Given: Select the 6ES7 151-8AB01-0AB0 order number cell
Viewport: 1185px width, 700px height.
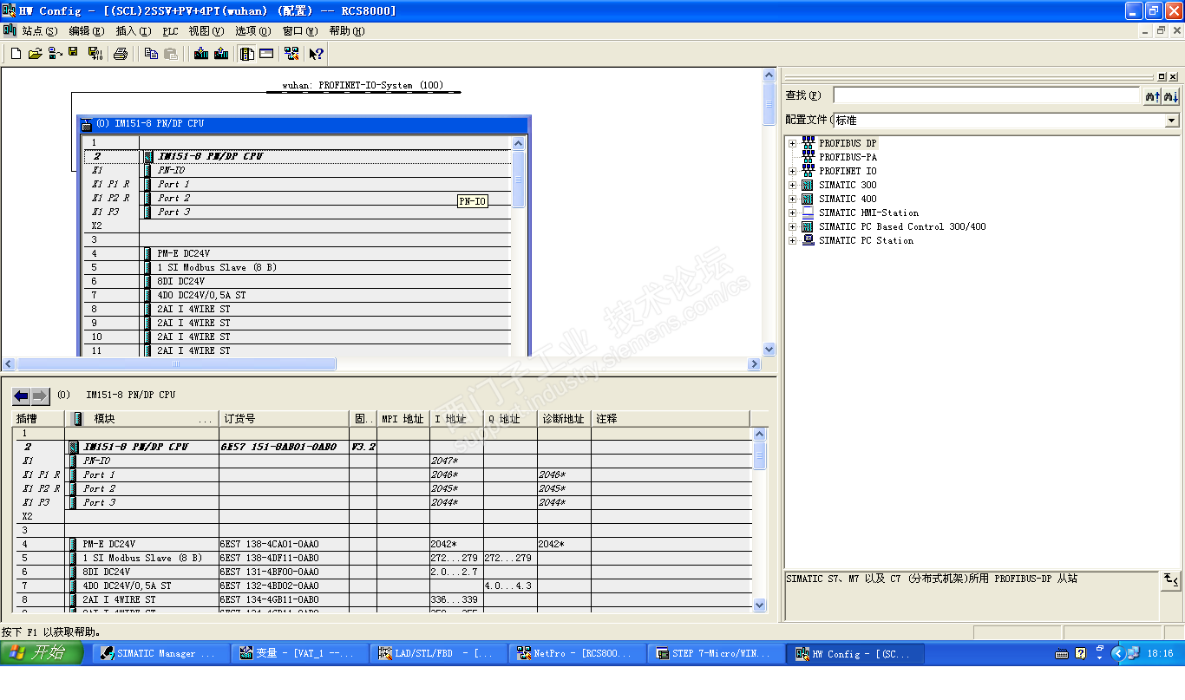Looking at the screenshot, I should click(x=284, y=447).
